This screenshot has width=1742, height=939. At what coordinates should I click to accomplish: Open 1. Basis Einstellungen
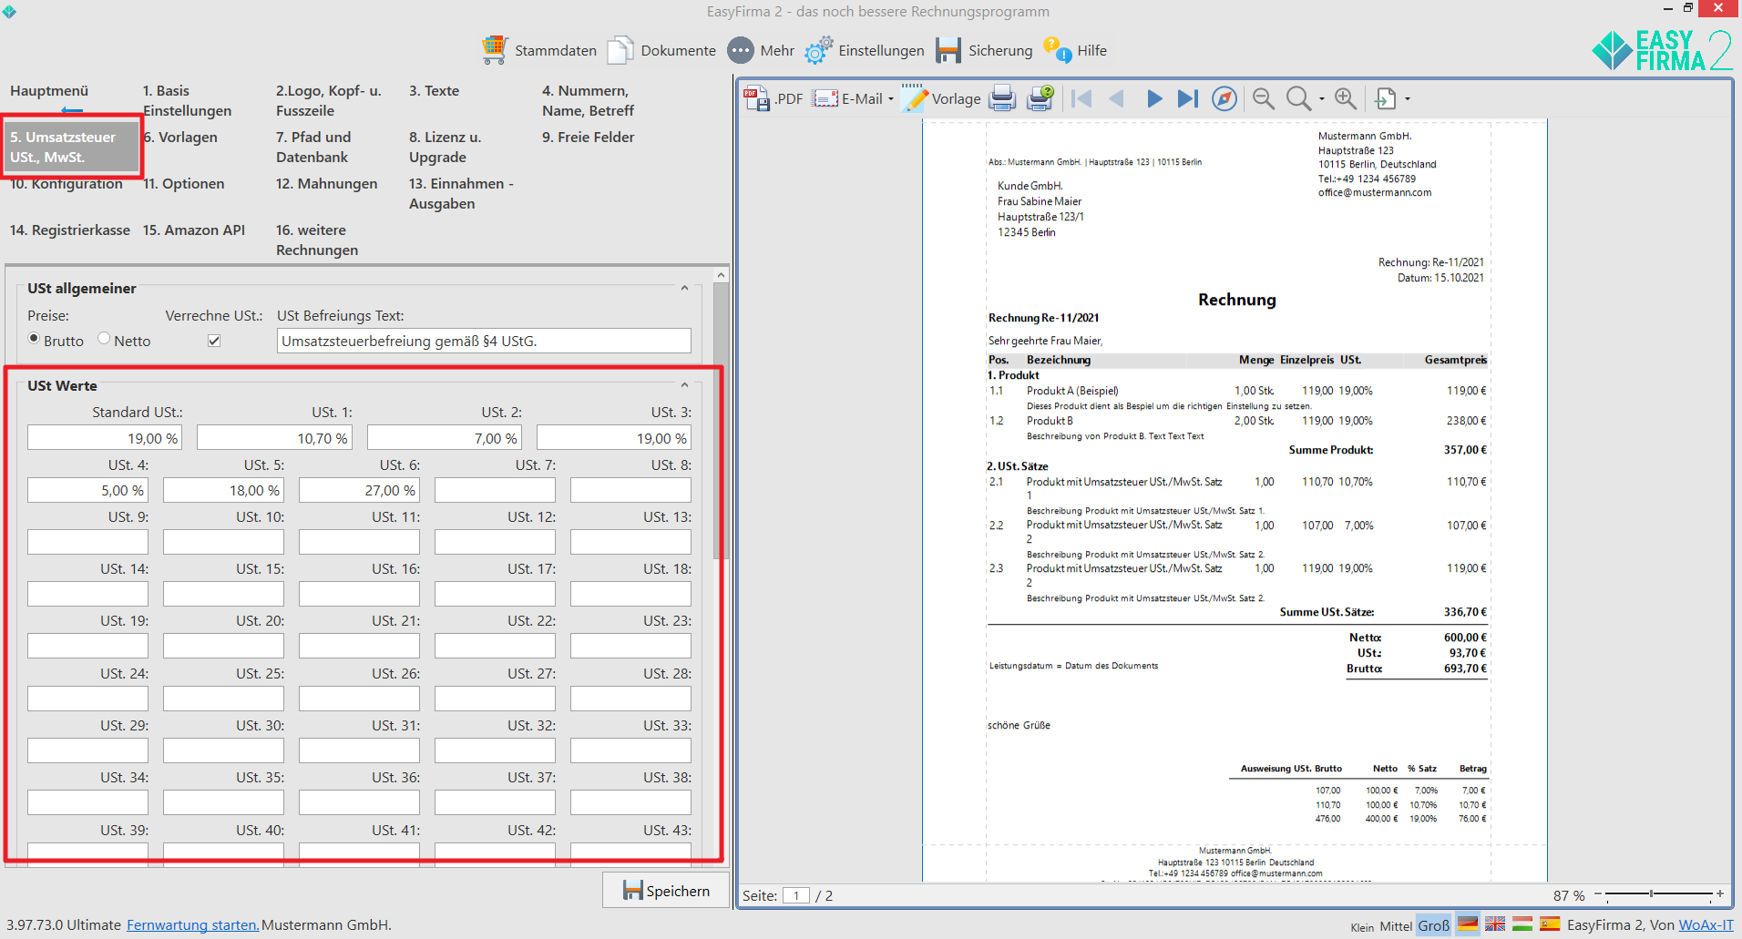point(187,100)
